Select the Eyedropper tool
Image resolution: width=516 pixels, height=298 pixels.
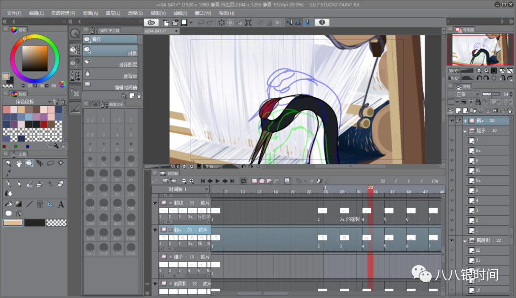point(8,172)
